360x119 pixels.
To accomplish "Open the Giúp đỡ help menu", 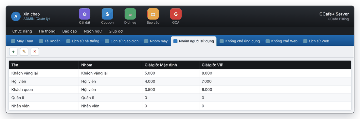I will (116, 31).
